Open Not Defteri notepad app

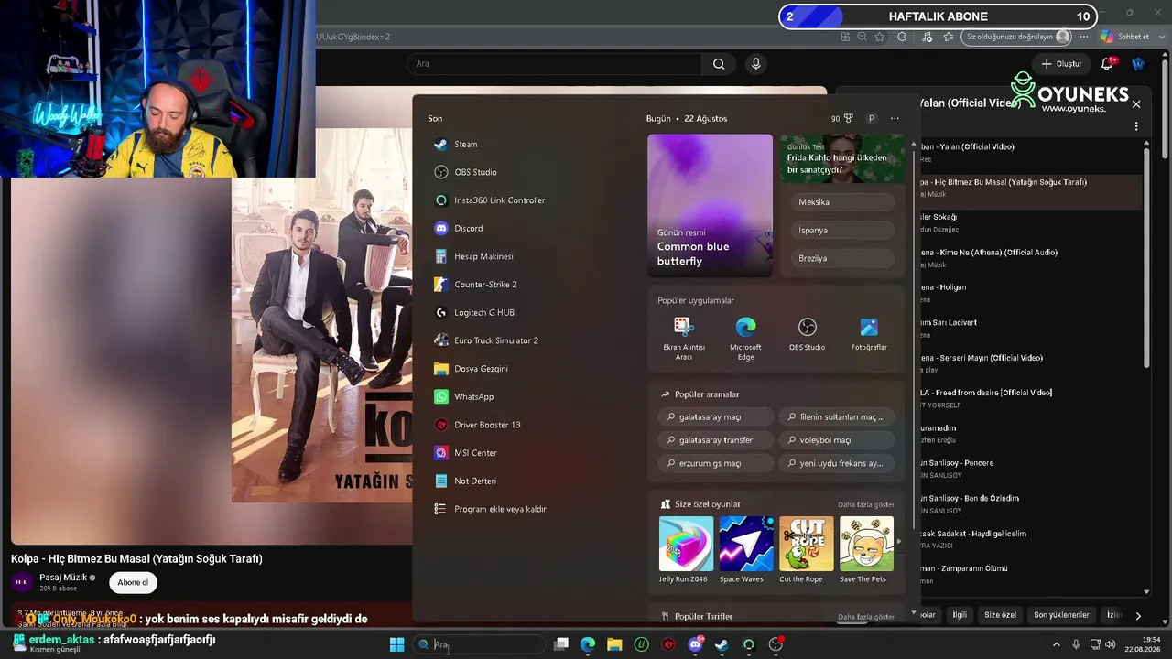(x=529, y=481)
